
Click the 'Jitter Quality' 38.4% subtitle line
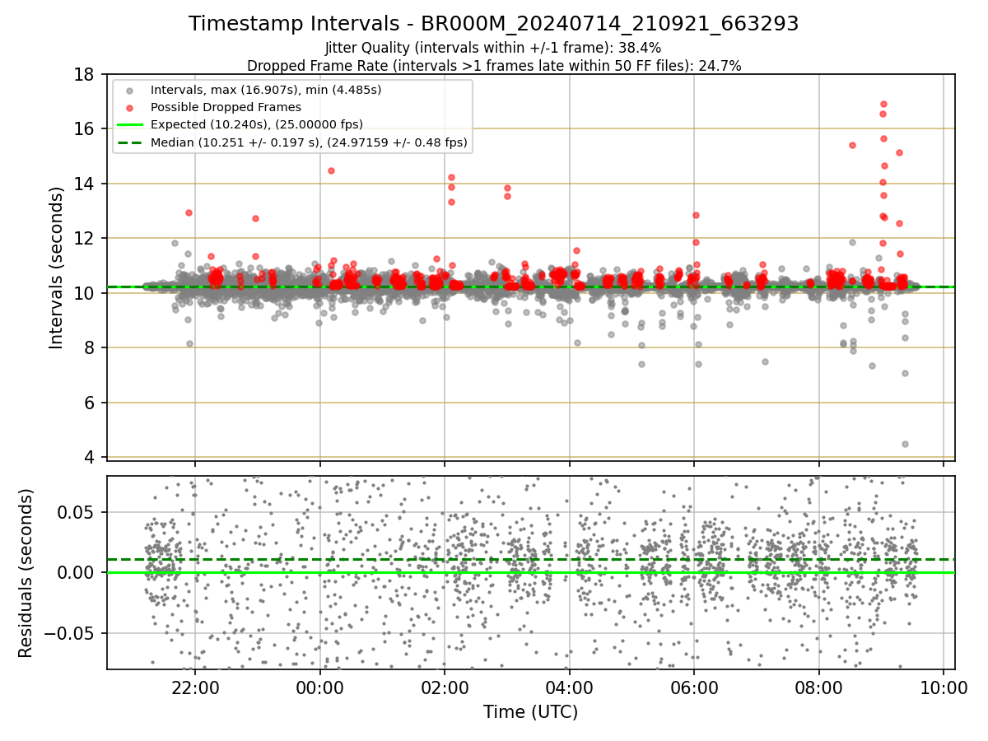494,49
